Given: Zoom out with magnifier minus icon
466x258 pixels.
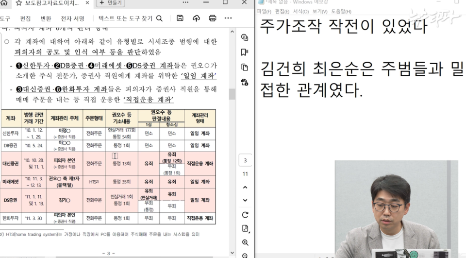Looking at the screenshot, I should click(x=245, y=255).
